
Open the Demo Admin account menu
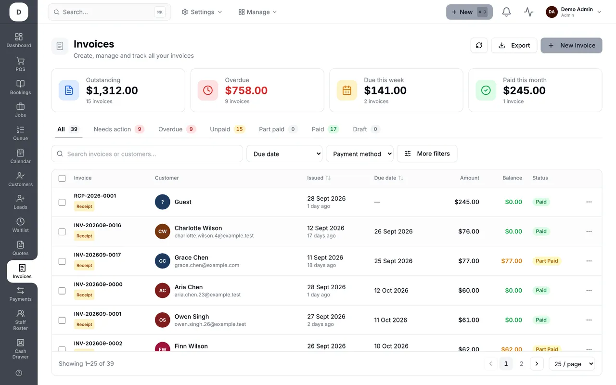click(x=574, y=12)
